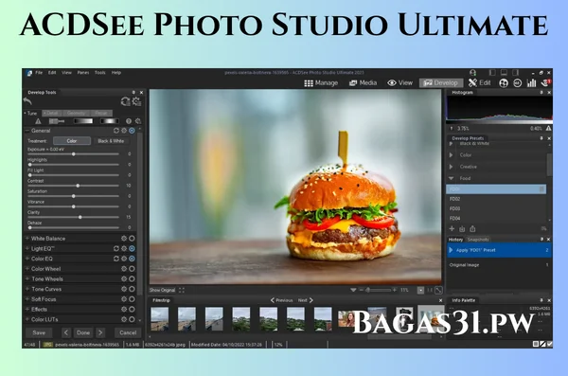This screenshot has width=568, height=376.
Task: Toggle the White Balance enable circle
Action: pyautogui.click(x=132, y=239)
